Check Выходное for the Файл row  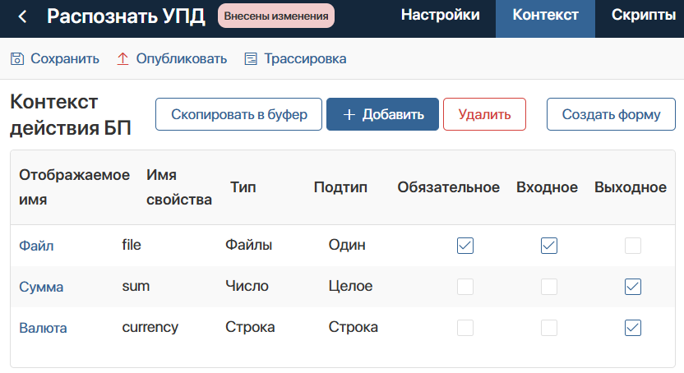632,246
